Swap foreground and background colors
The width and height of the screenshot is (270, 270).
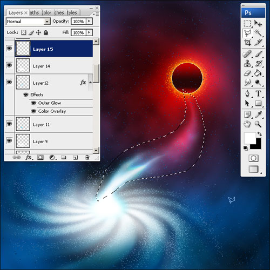pyautogui.click(x=259, y=134)
